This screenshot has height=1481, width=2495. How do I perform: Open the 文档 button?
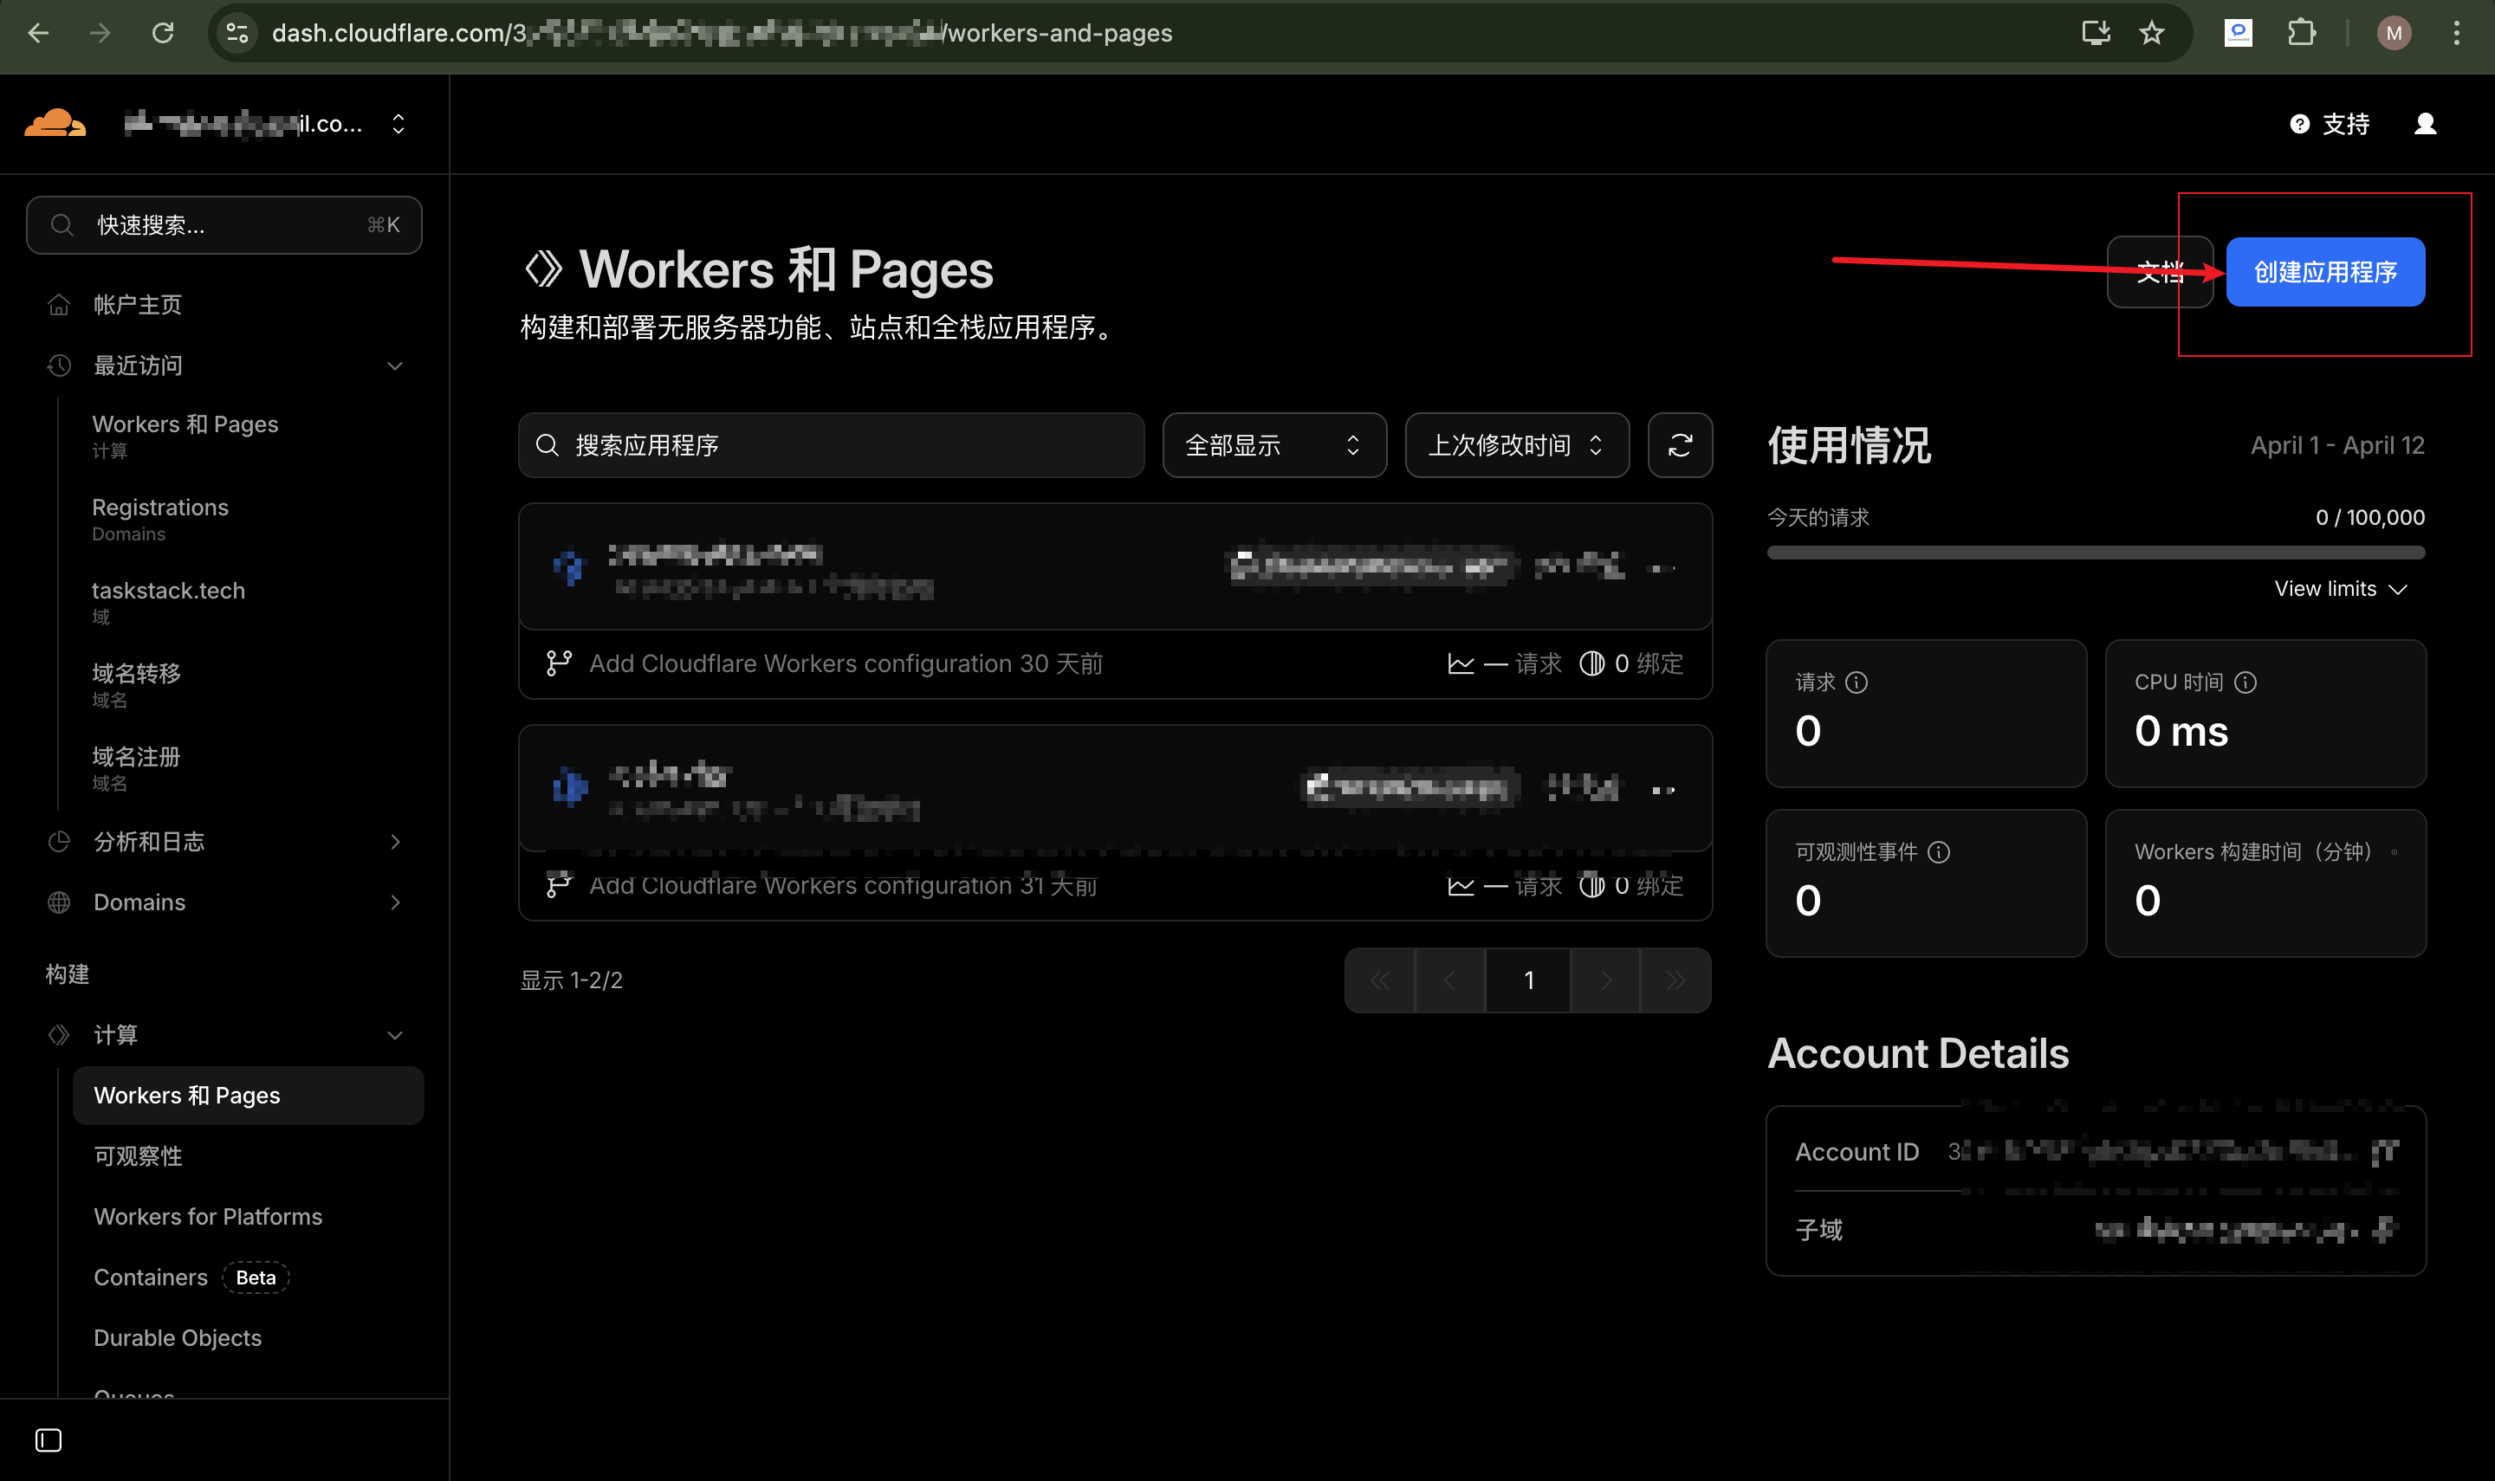2161,271
